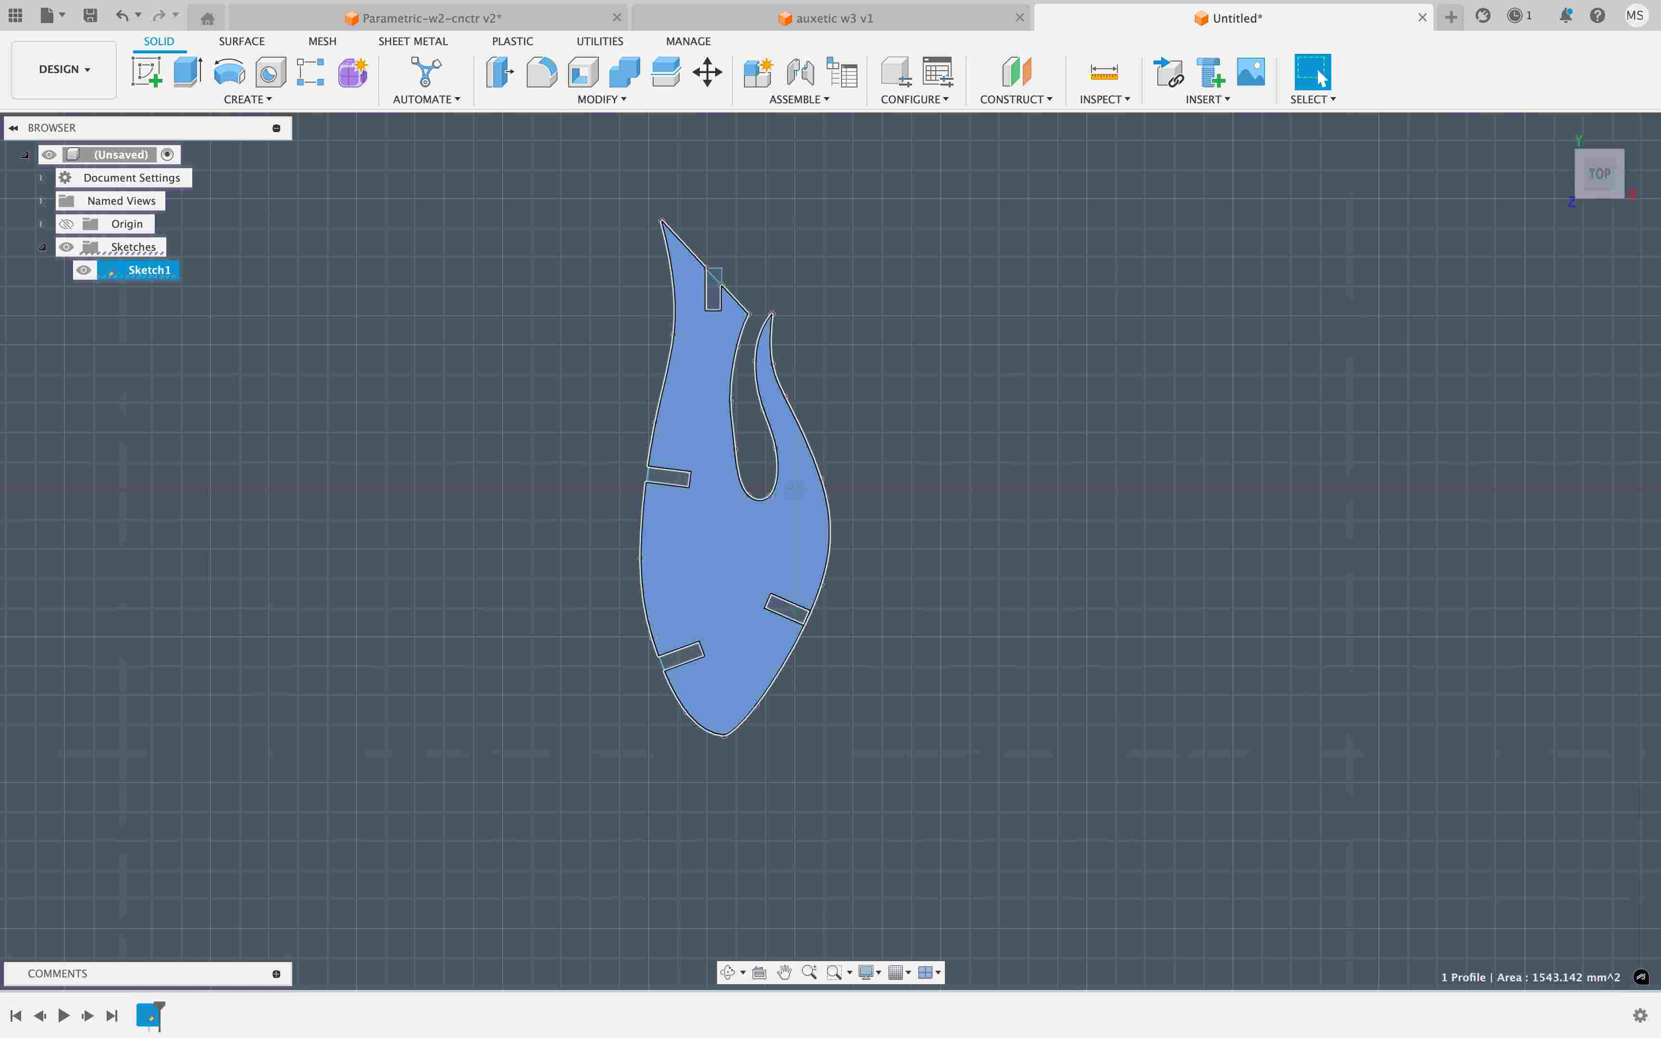Open the Data Panel grid button
Screen dimensions: 1661x1038
coord(15,15)
